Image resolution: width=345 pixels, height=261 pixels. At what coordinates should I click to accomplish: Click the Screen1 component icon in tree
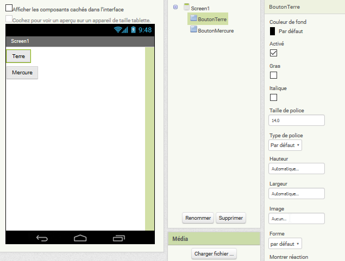187,8
